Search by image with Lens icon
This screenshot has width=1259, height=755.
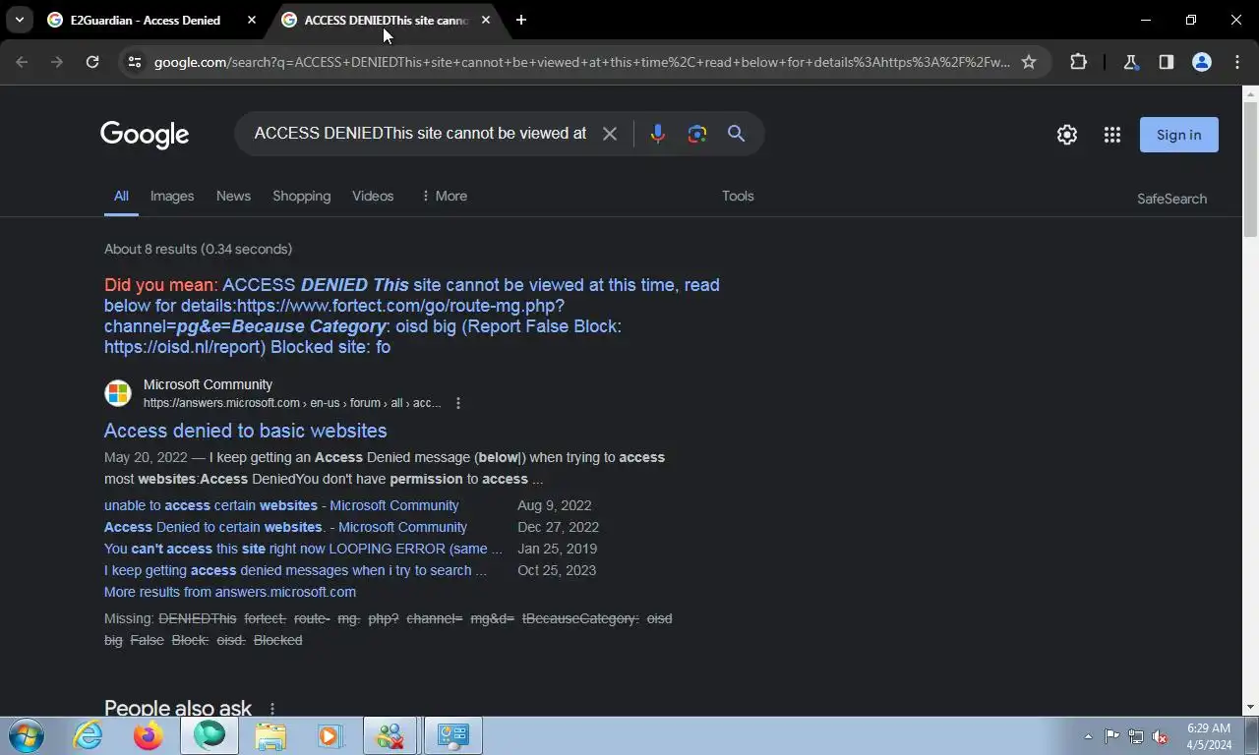[697, 134]
